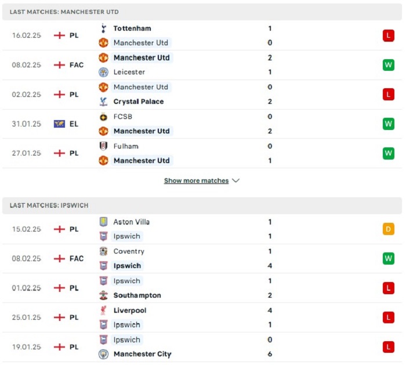Click the Manchester City crest icon
406x365 pixels.
[x=104, y=354]
